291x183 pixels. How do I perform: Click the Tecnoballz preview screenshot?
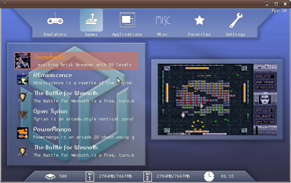point(217,99)
